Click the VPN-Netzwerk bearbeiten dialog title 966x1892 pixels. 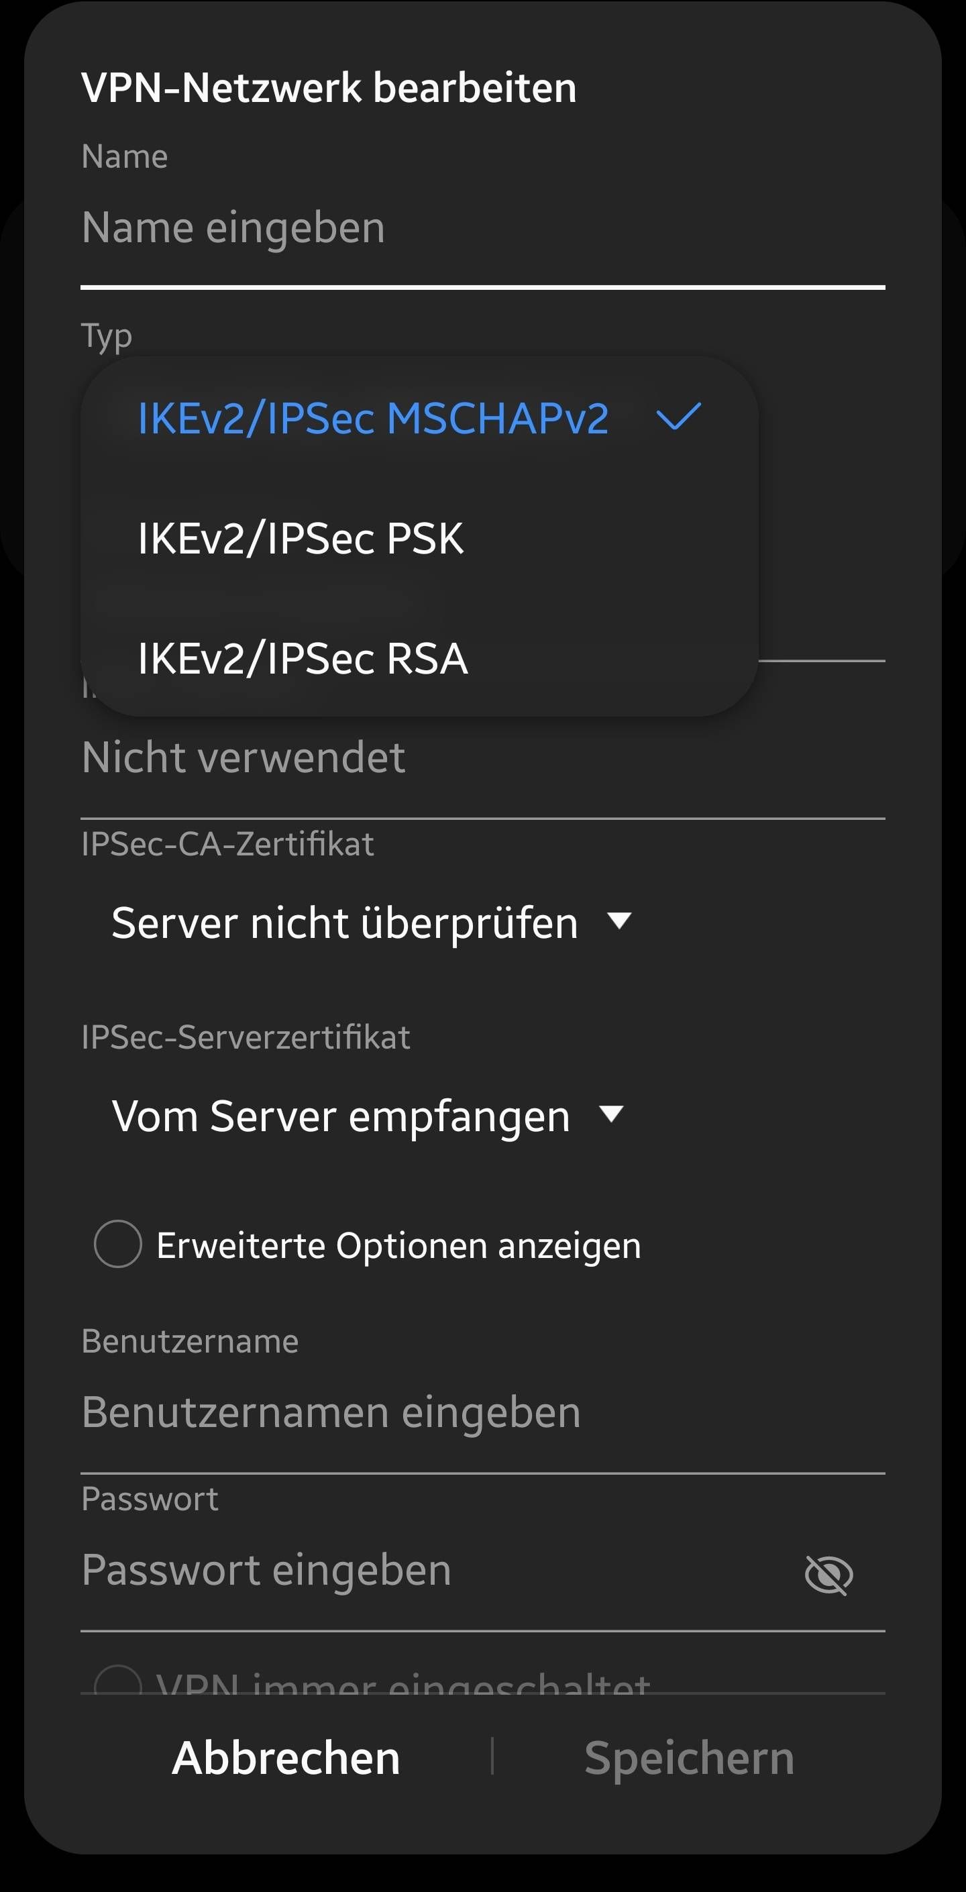click(328, 87)
